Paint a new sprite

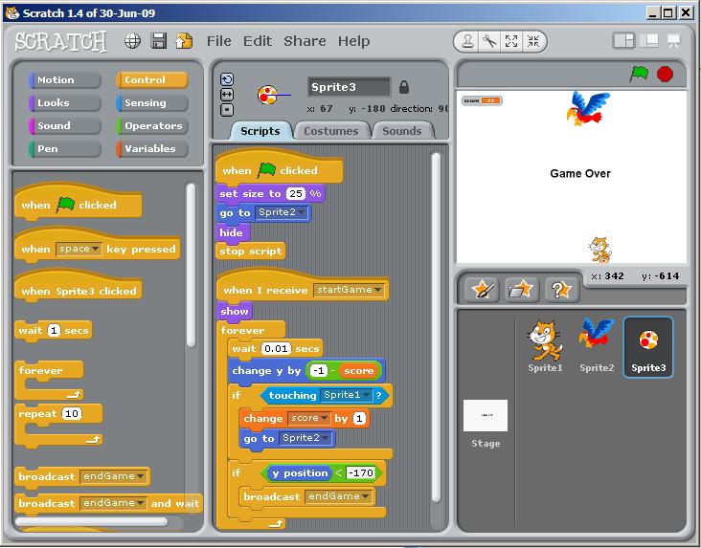[482, 290]
